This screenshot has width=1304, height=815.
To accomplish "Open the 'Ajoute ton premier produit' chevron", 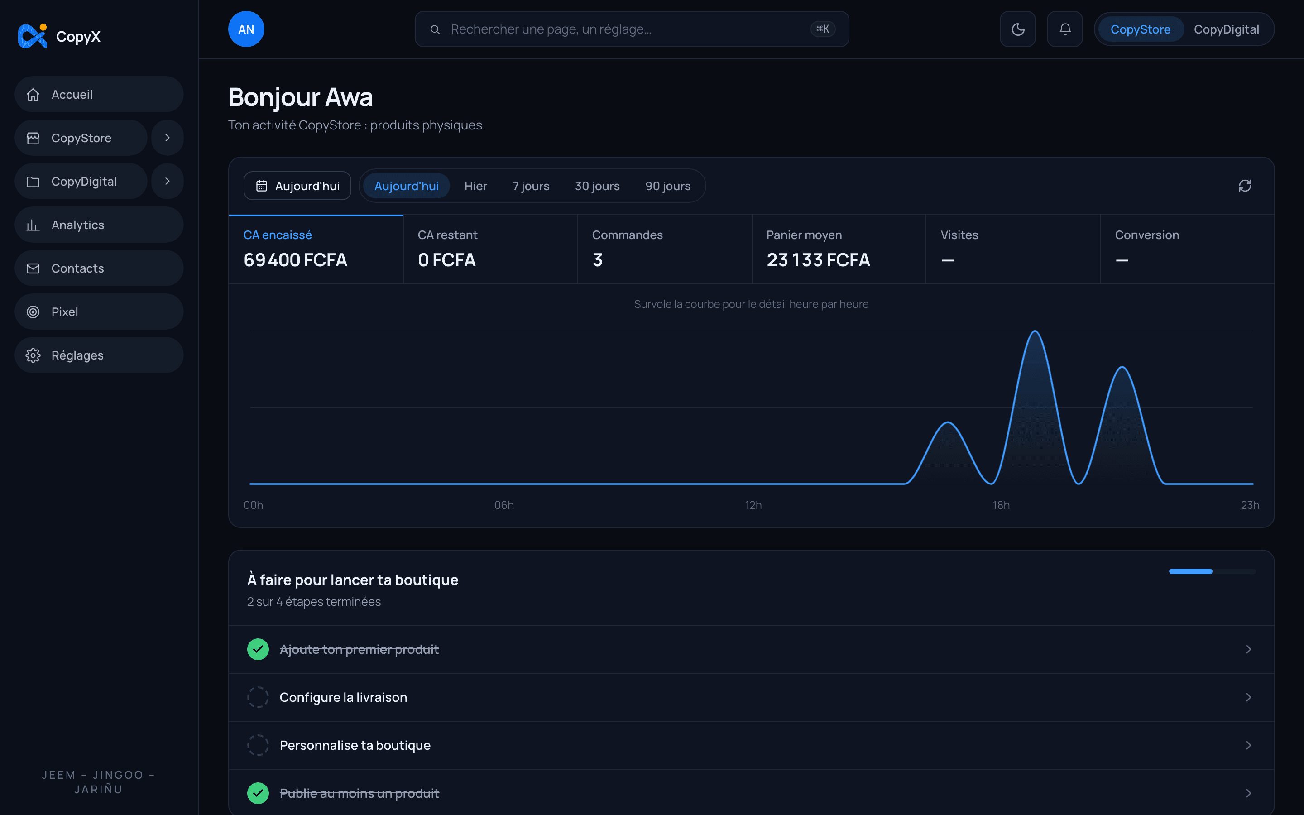I will pyautogui.click(x=1248, y=650).
